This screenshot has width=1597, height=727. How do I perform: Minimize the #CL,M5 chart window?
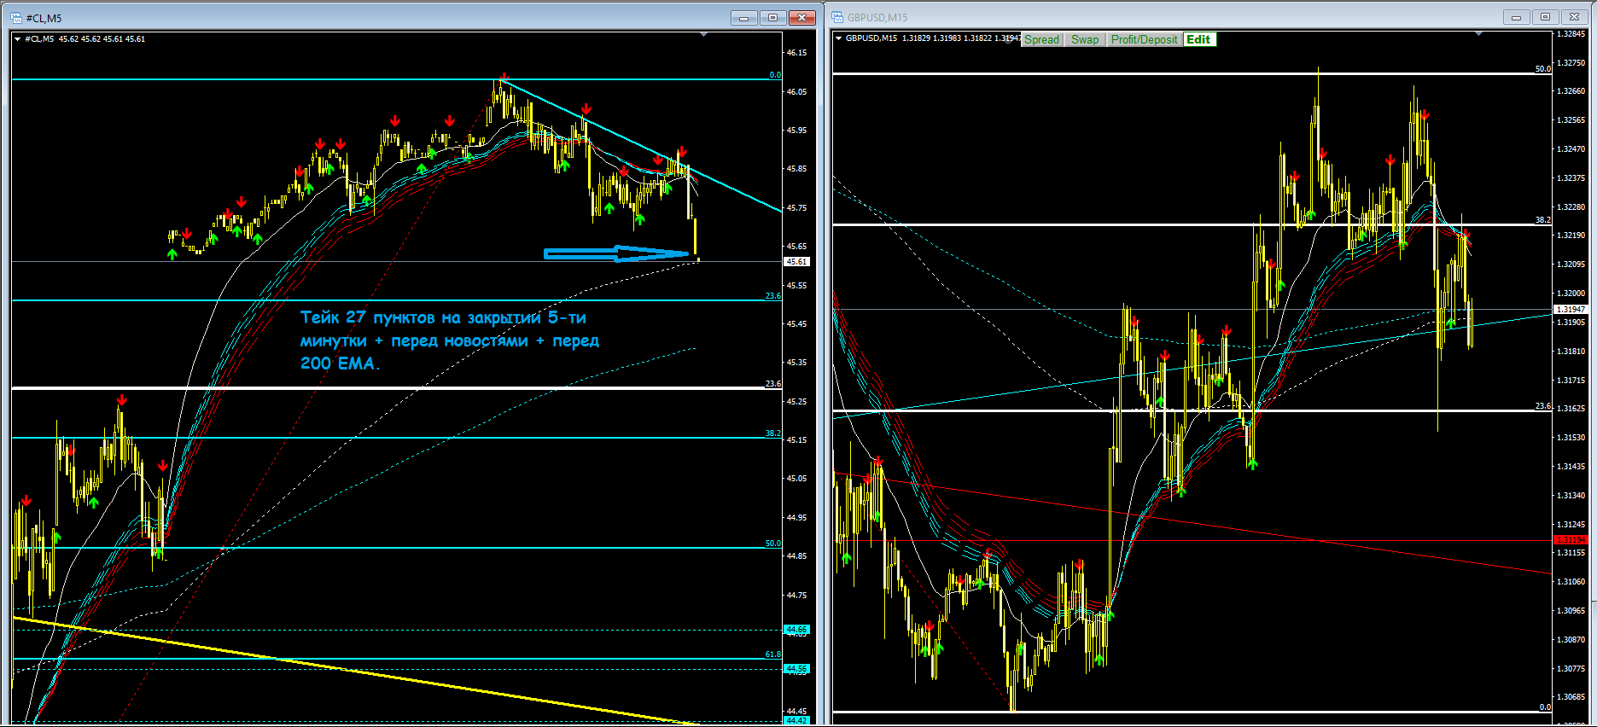[743, 18]
